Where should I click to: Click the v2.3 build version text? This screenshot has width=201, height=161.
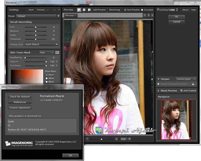point(51,100)
